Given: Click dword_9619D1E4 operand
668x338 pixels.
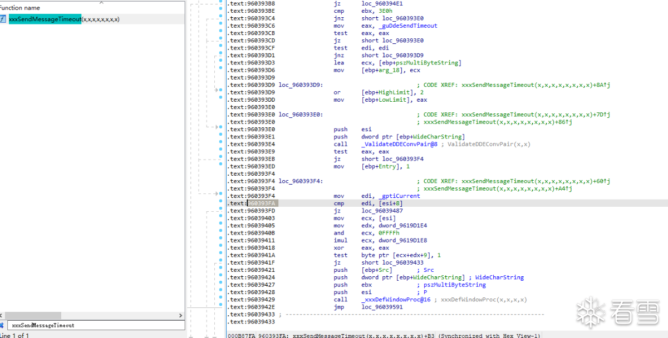Looking at the screenshot, I should [404, 226].
